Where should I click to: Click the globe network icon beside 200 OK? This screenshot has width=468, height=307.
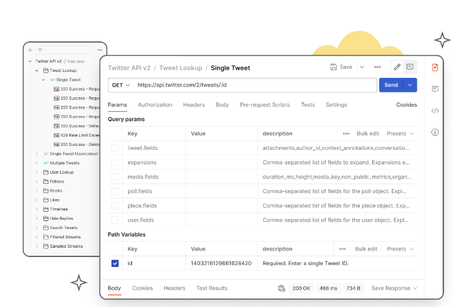tap(281, 288)
